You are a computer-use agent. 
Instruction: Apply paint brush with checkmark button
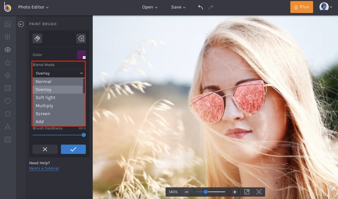tap(73, 149)
